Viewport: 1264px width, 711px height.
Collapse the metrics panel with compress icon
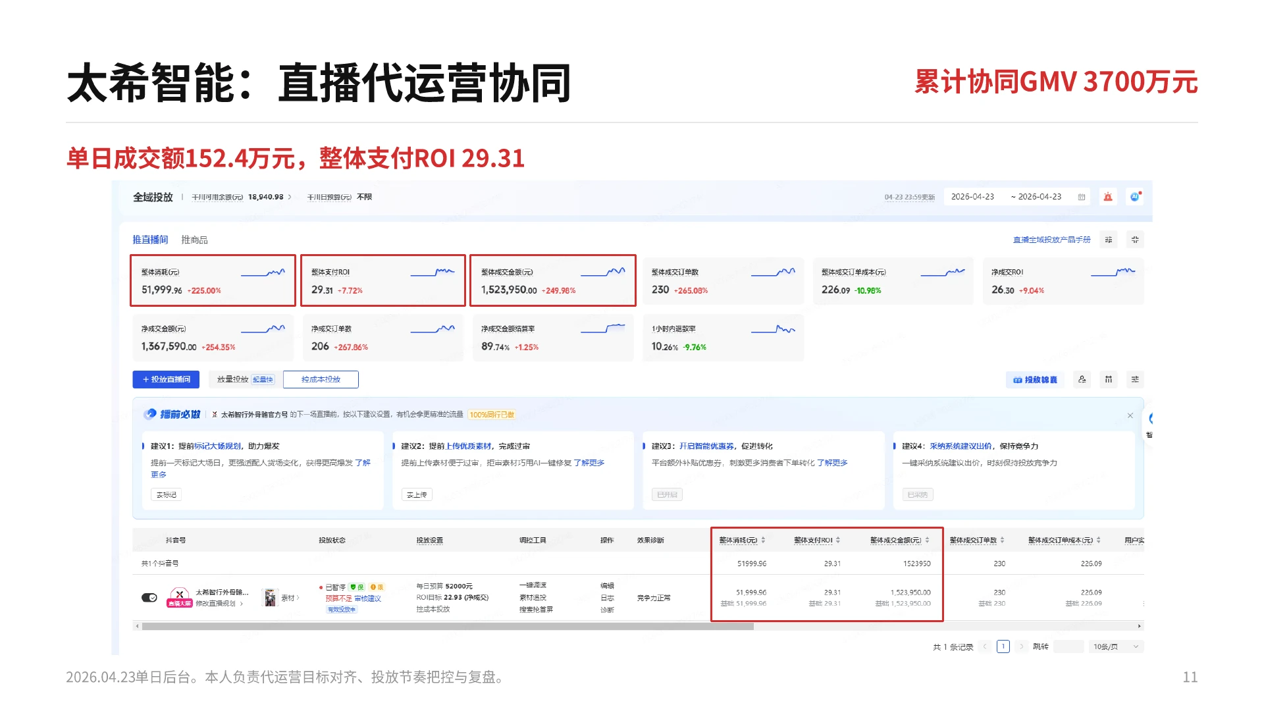[x=1135, y=240]
